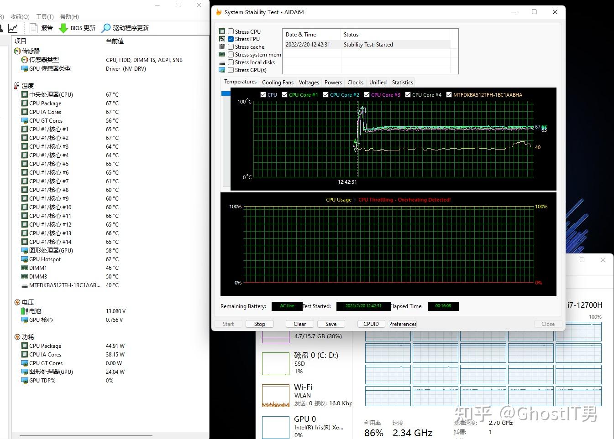
Task: Switch to the Temperatures tab
Action: pyautogui.click(x=240, y=82)
